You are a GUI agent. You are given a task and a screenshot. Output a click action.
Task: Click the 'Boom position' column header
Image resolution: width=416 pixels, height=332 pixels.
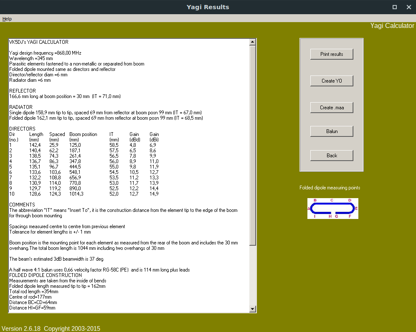tap(83, 134)
